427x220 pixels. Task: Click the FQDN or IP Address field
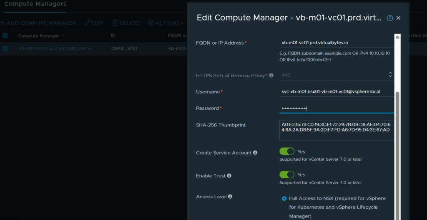337,43
